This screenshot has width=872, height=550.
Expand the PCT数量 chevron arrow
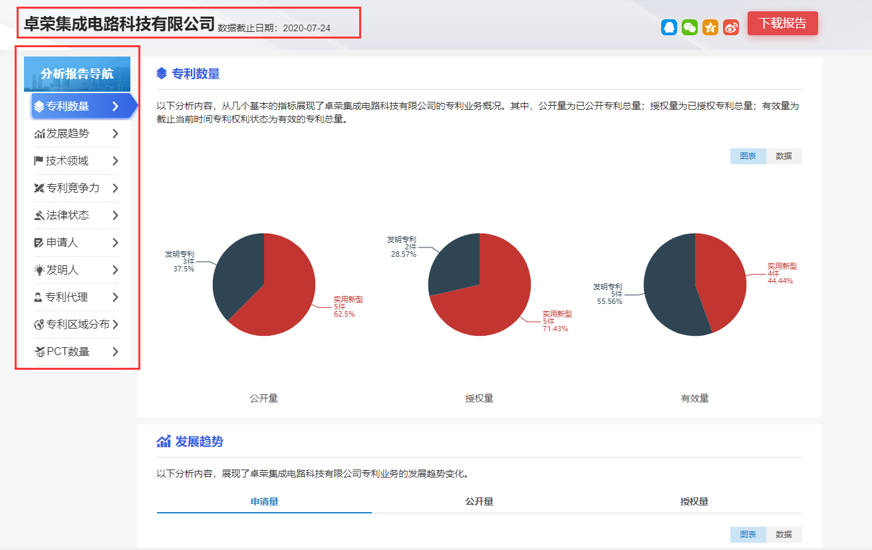point(115,352)
